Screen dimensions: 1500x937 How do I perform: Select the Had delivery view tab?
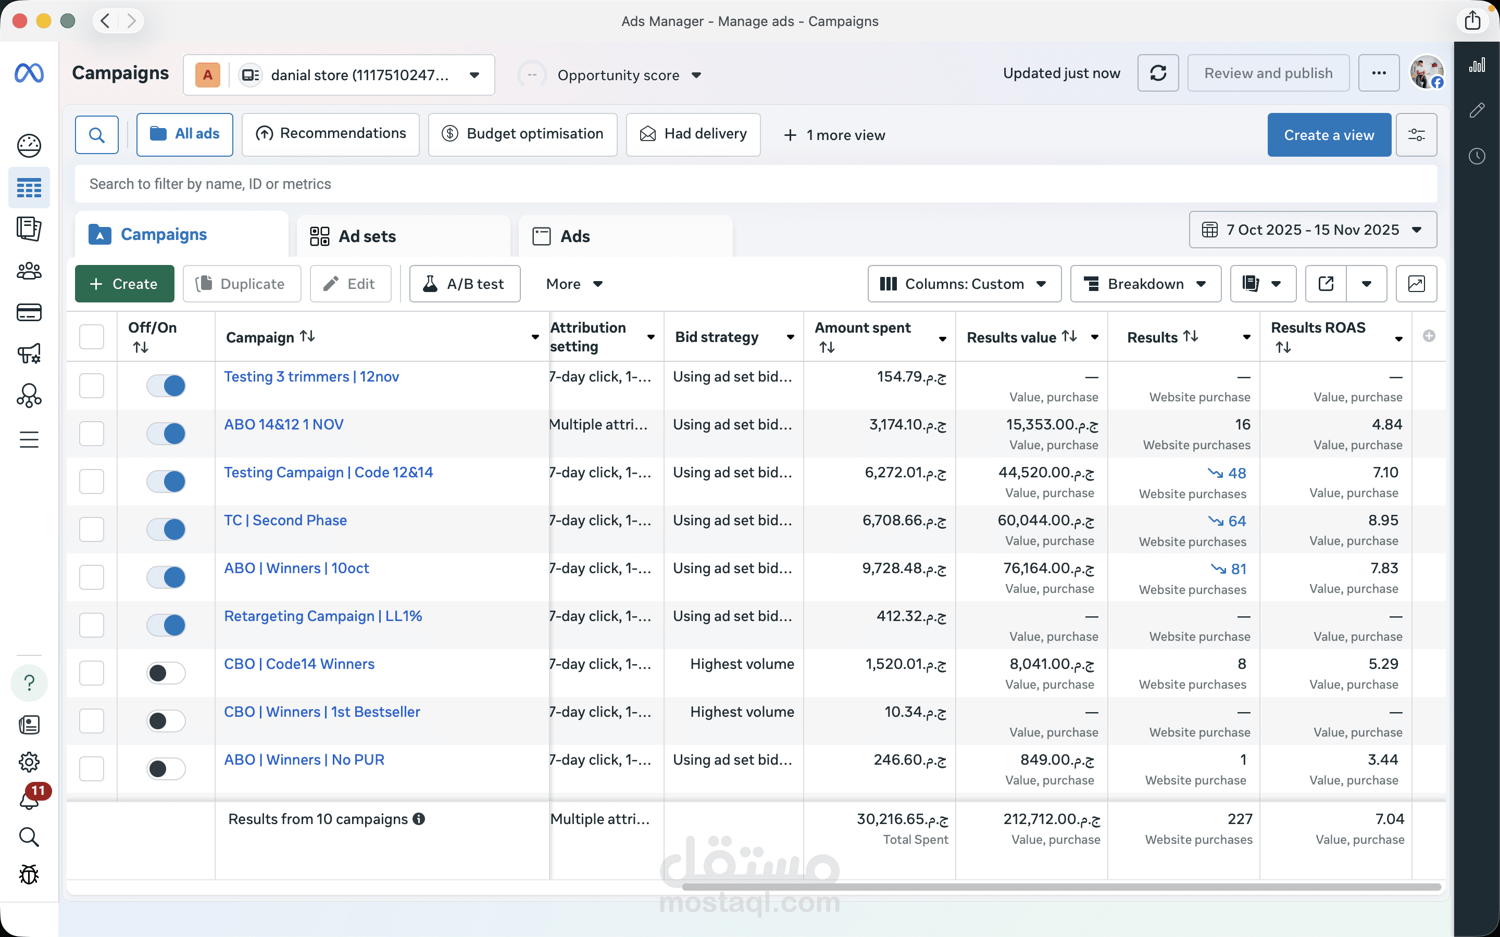click(693, 134)
